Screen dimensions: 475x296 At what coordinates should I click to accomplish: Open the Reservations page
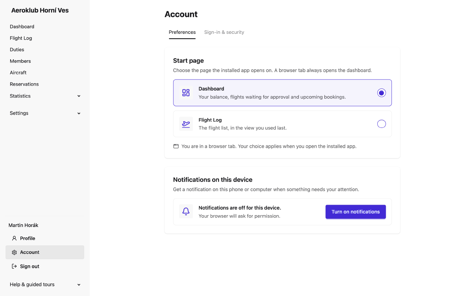tap(24, 84)
